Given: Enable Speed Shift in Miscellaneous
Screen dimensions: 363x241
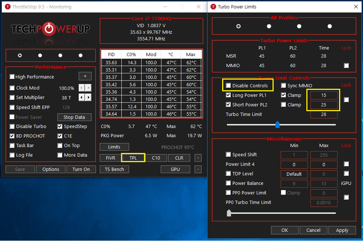Looking at the screenshot, I should coord(228,154).
